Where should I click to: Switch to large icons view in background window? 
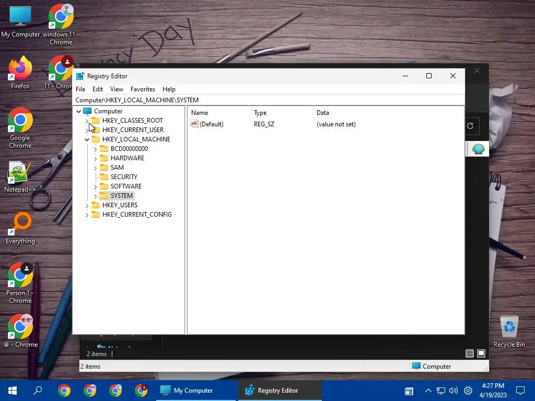[481, 353]
